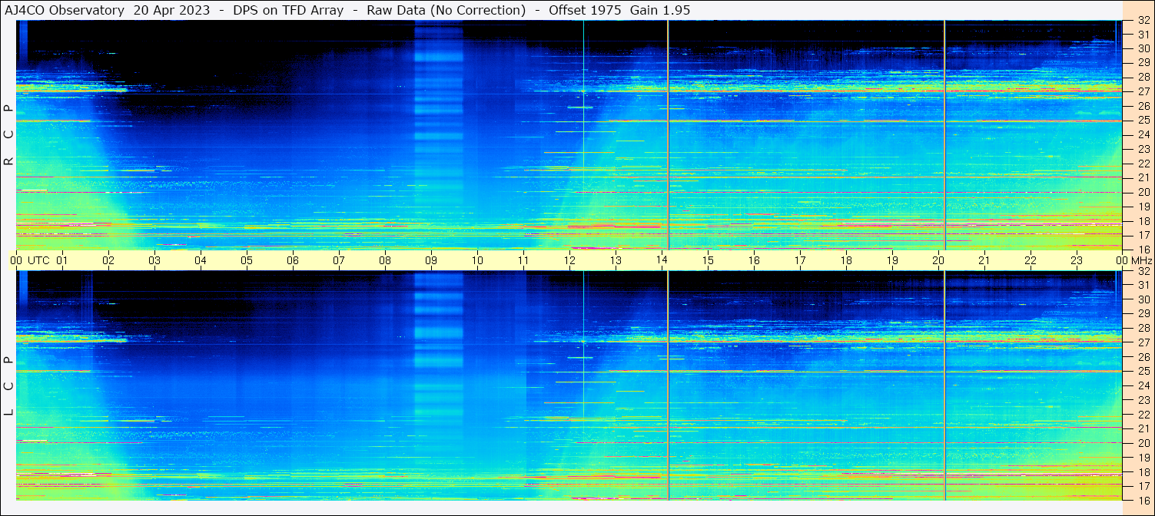Click 17 MHz label on RCP panel

[1143, 235]
